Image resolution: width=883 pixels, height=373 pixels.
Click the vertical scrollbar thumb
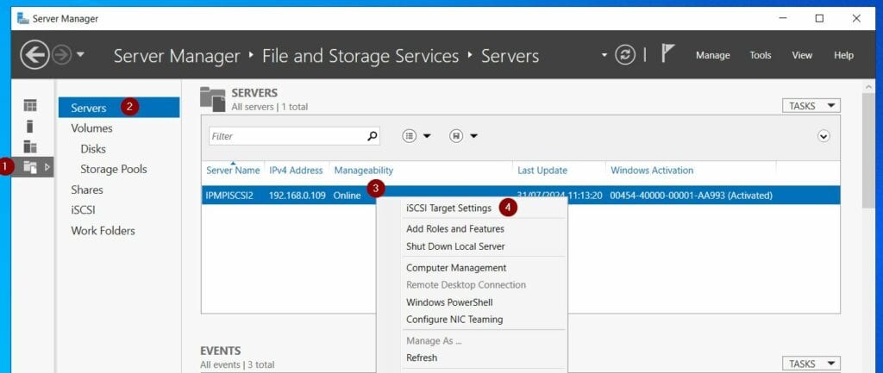(x=868, y=152)
